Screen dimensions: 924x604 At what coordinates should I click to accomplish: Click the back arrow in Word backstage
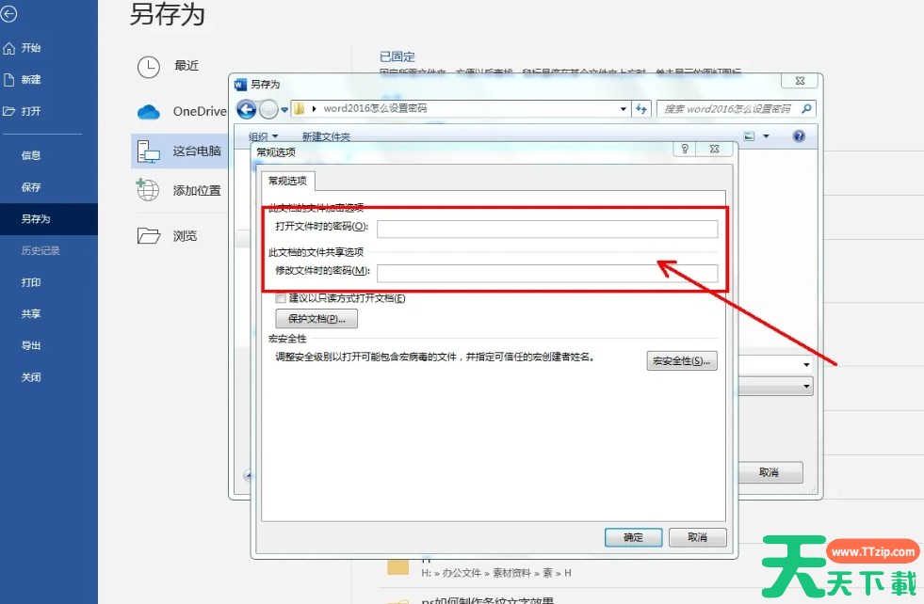tap(10, 14)
